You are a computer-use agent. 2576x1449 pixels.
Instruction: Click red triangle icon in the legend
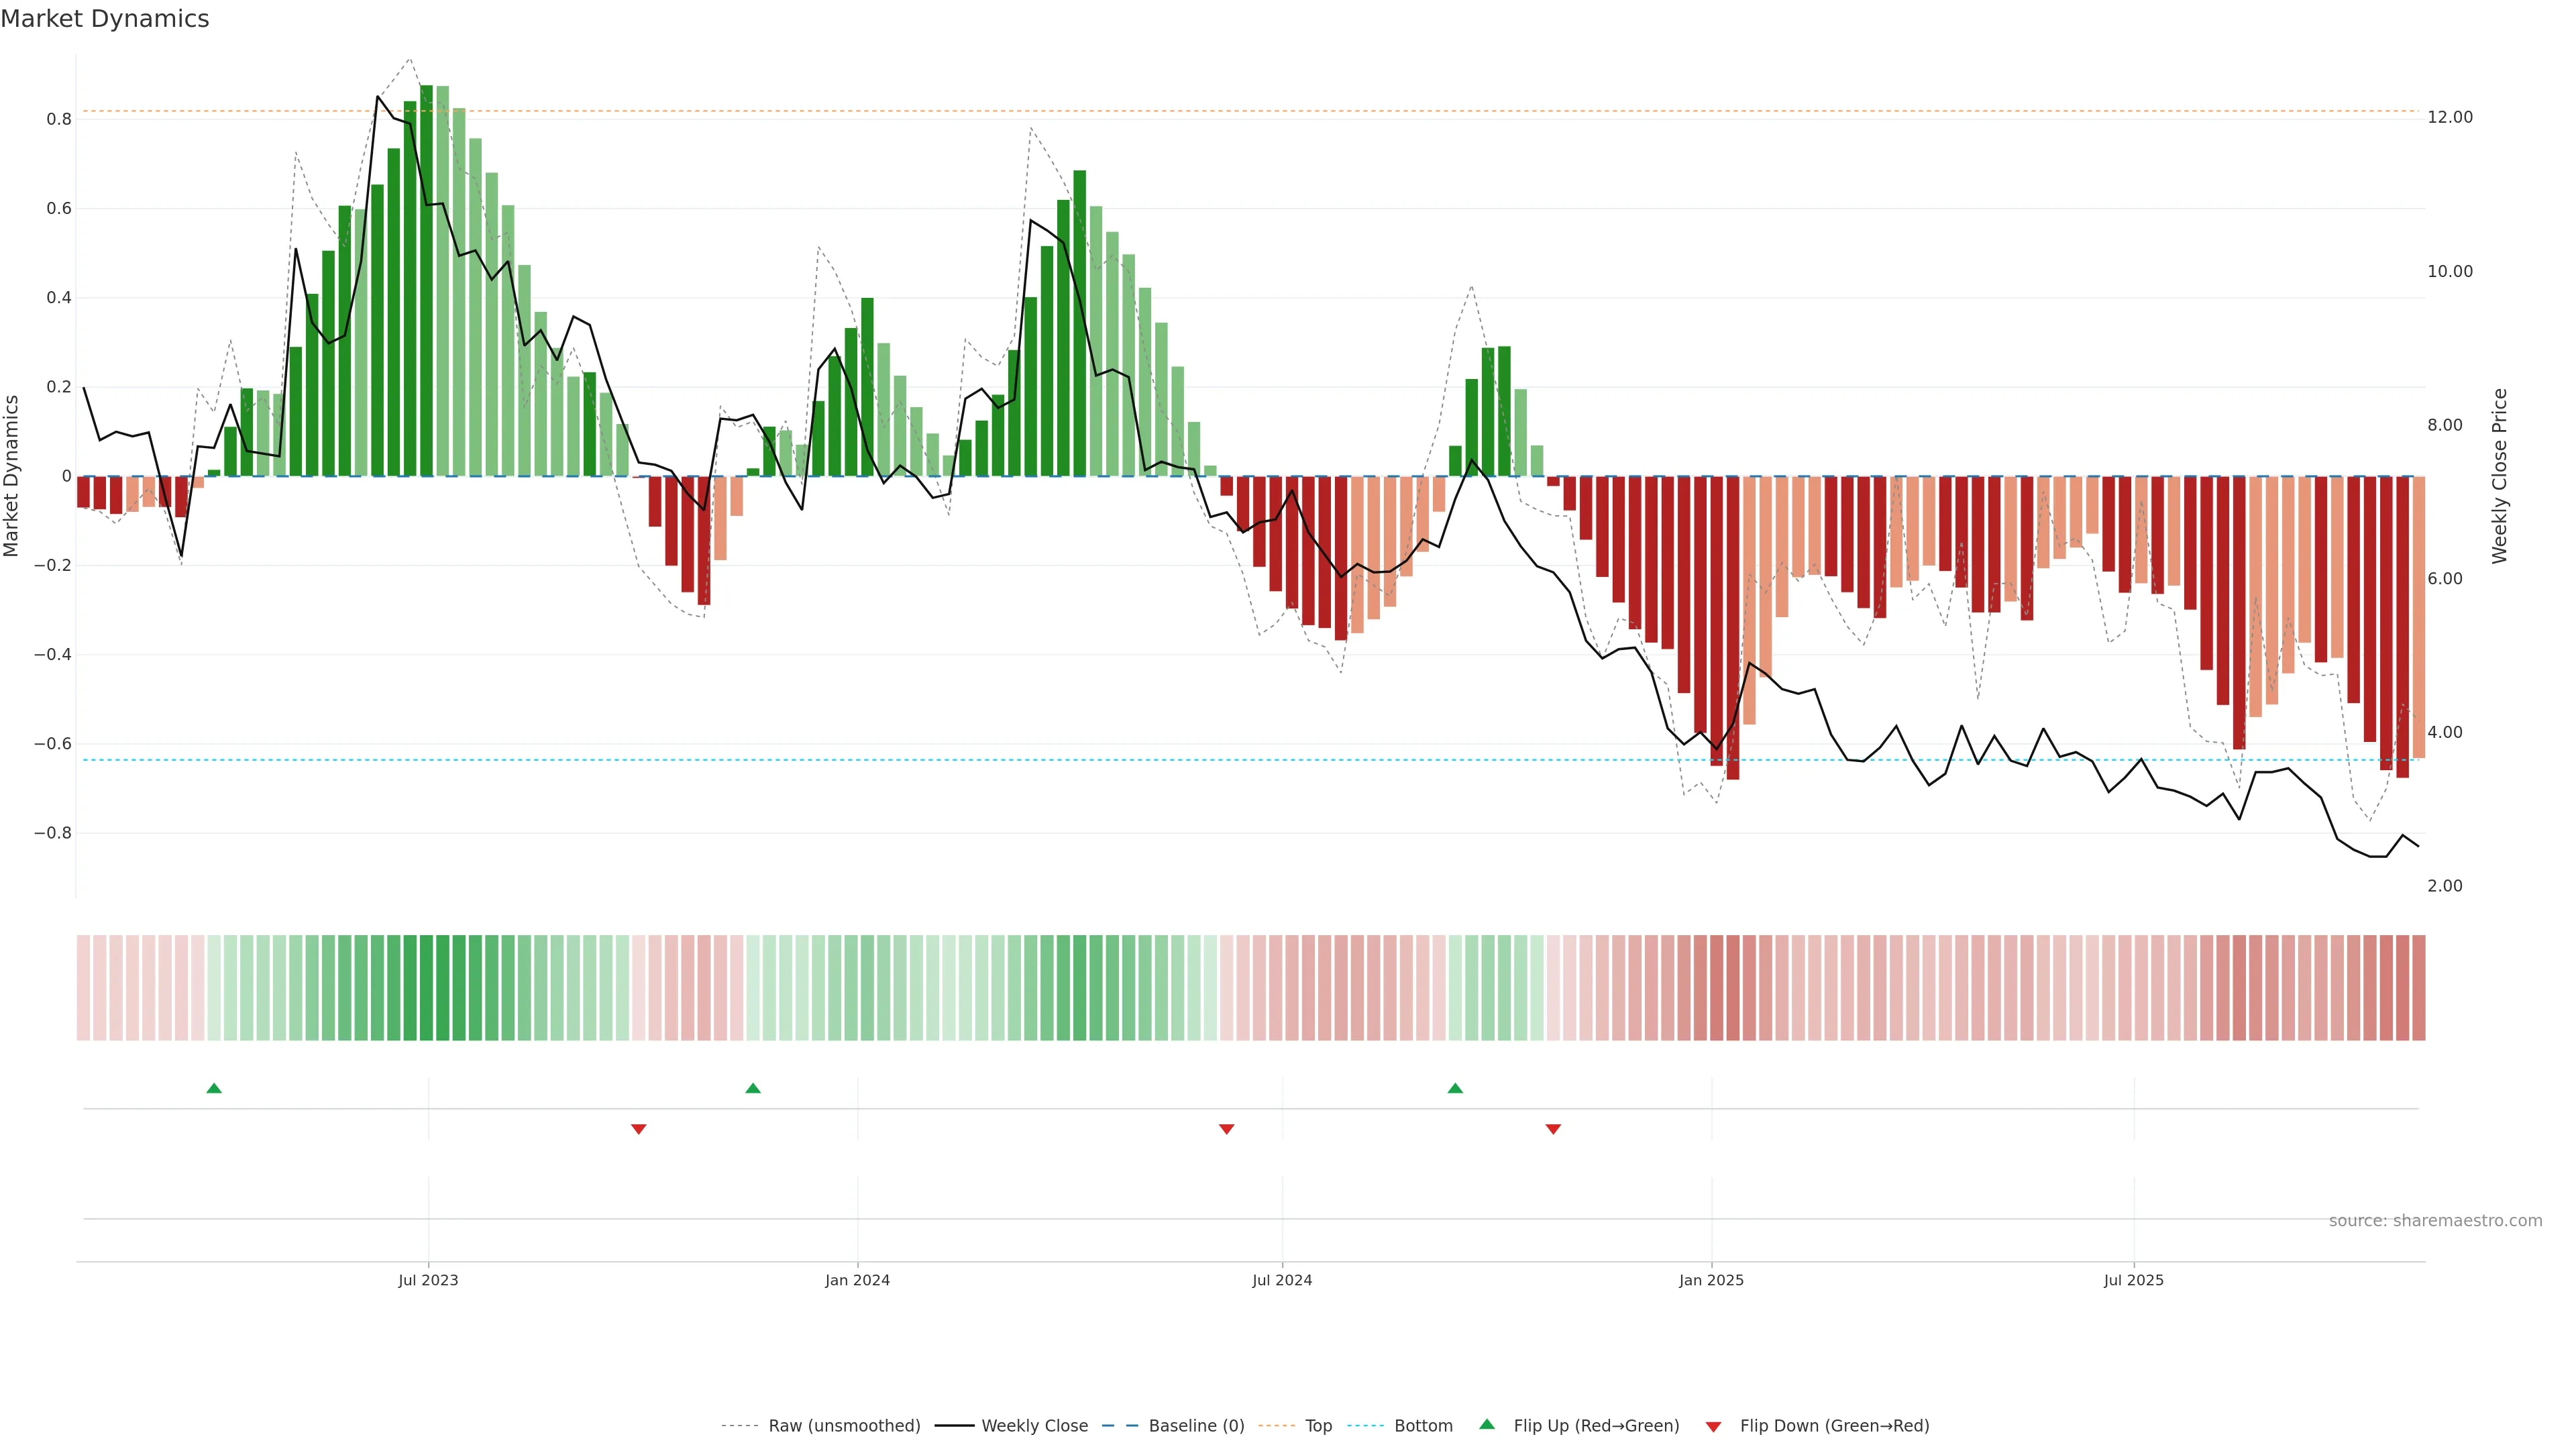coord(1713,1427)
